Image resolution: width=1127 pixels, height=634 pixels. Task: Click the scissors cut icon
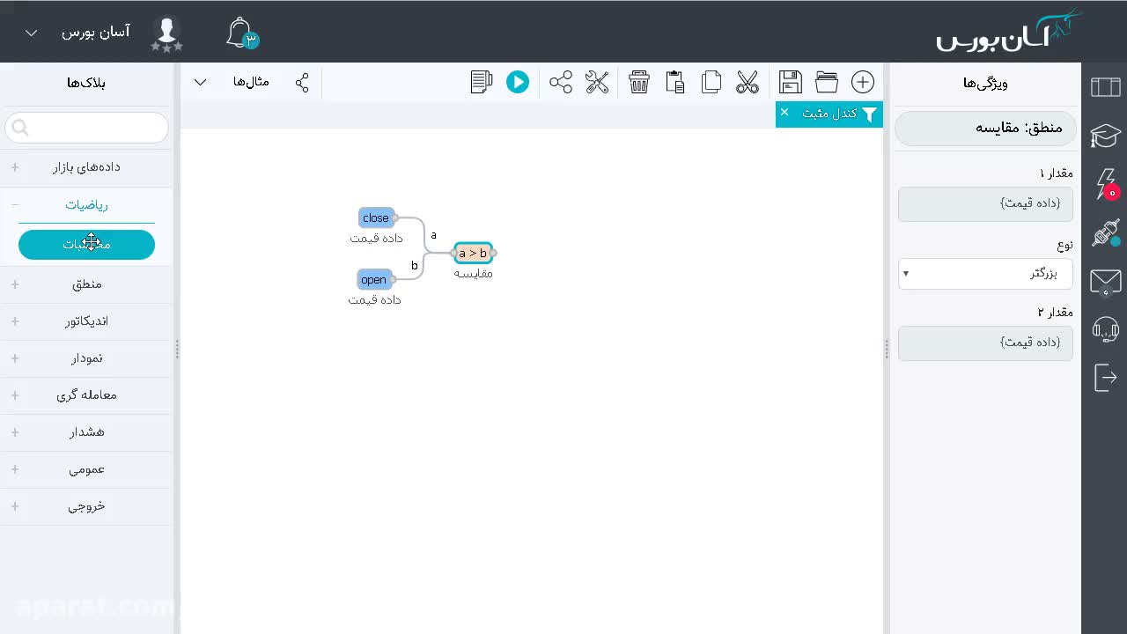pos(748,82)
